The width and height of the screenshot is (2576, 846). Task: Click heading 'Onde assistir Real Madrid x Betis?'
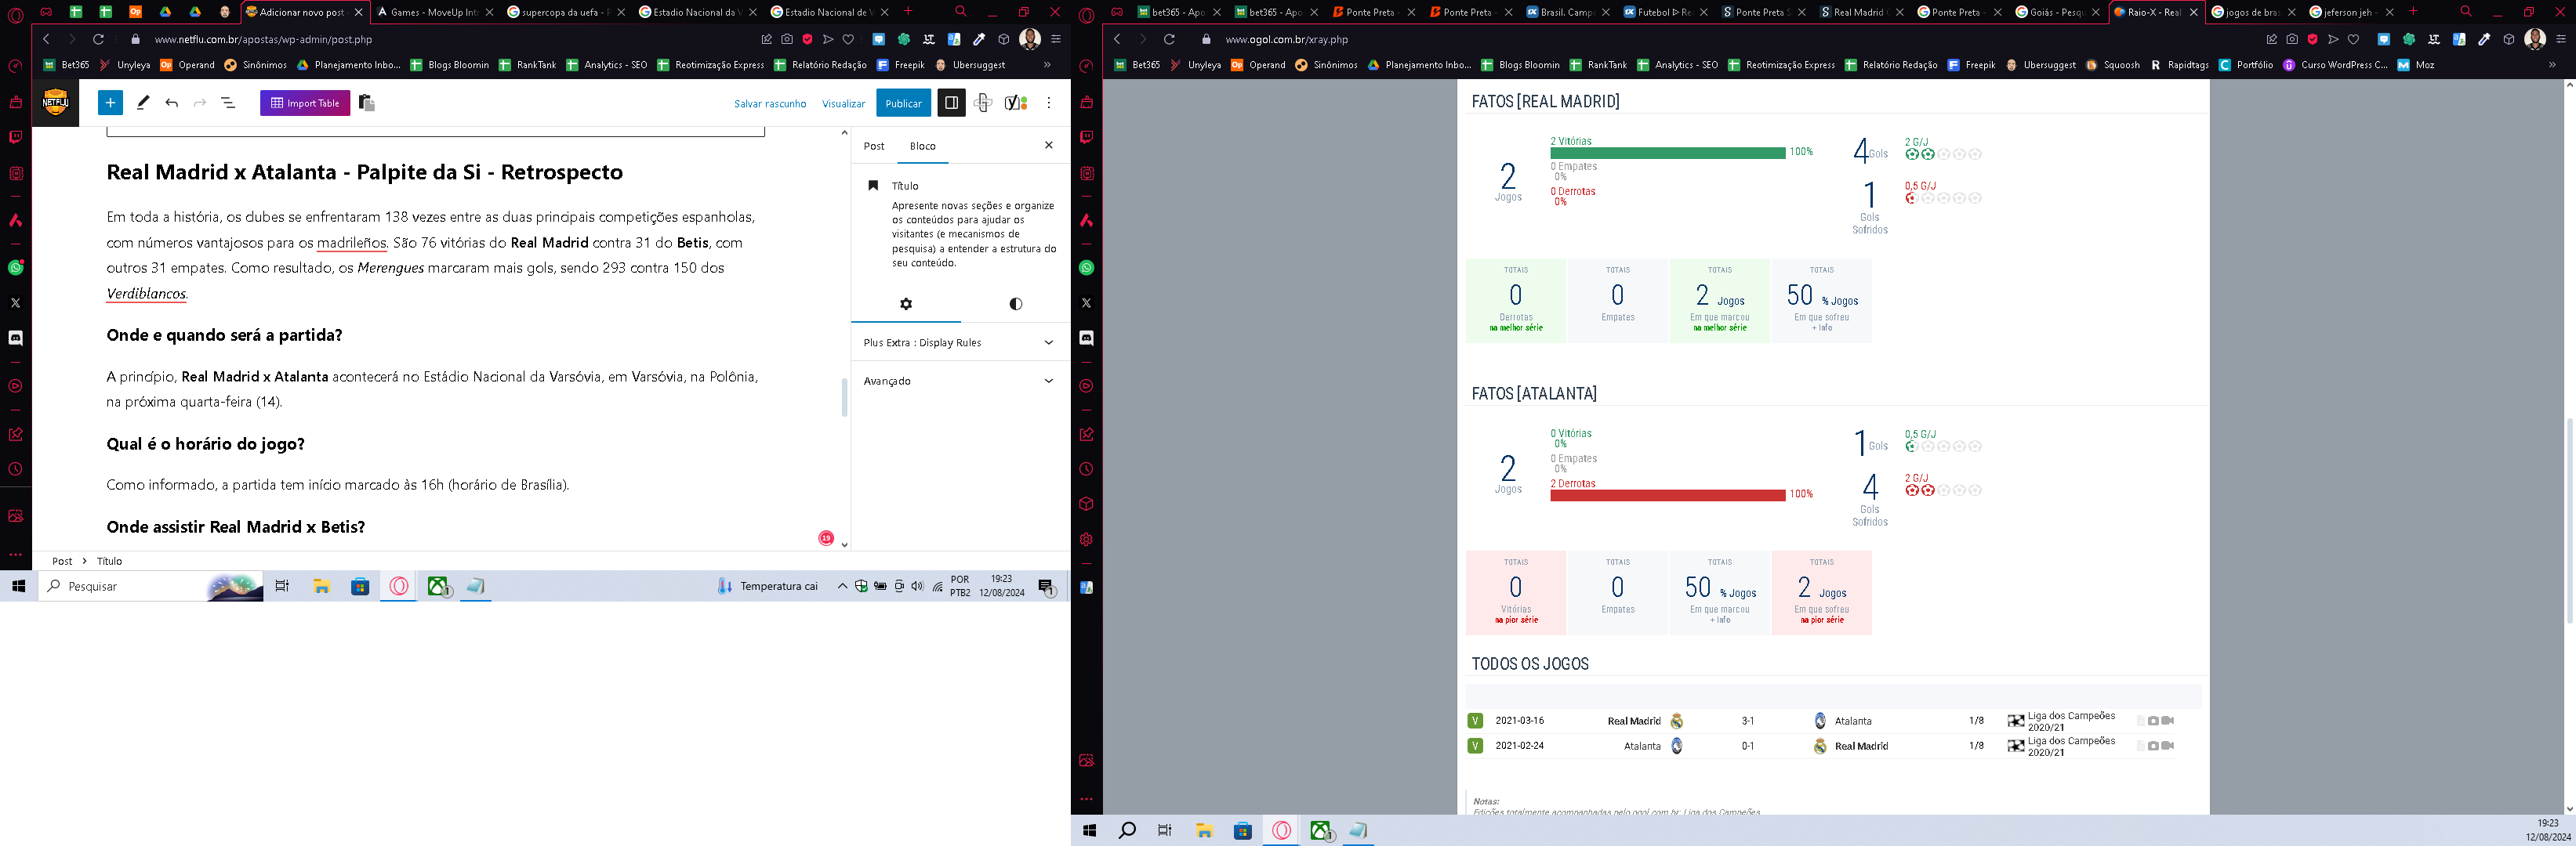[x=235, y=526]
